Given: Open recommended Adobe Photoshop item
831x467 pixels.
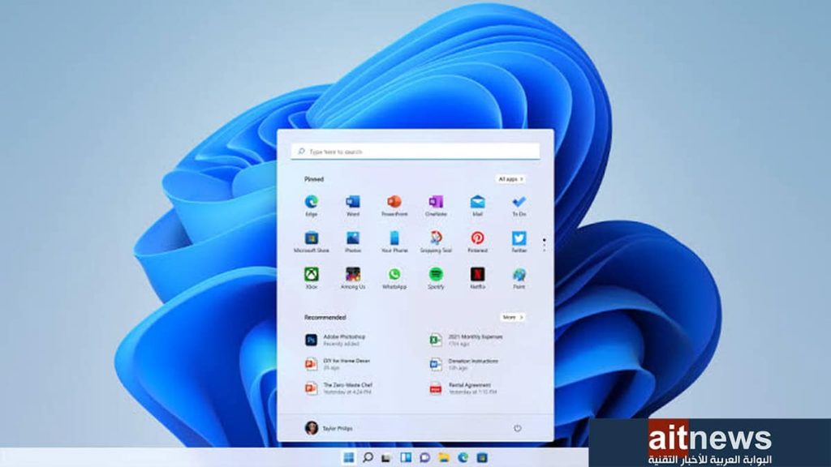Looking at the screenshot, I should coord(335,340).
